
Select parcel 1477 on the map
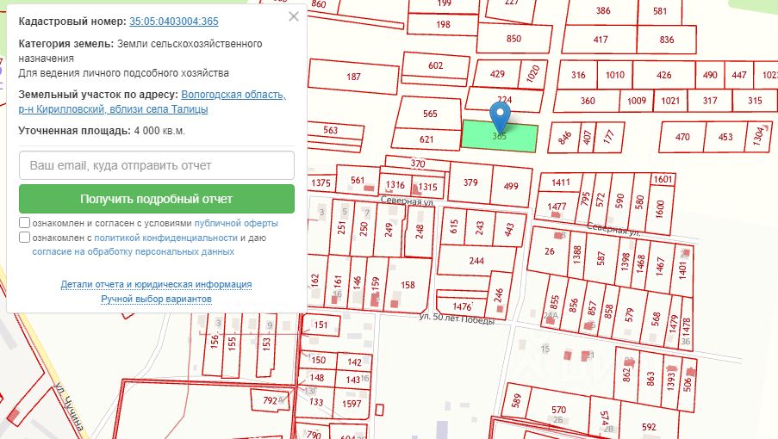click(557, 206)
